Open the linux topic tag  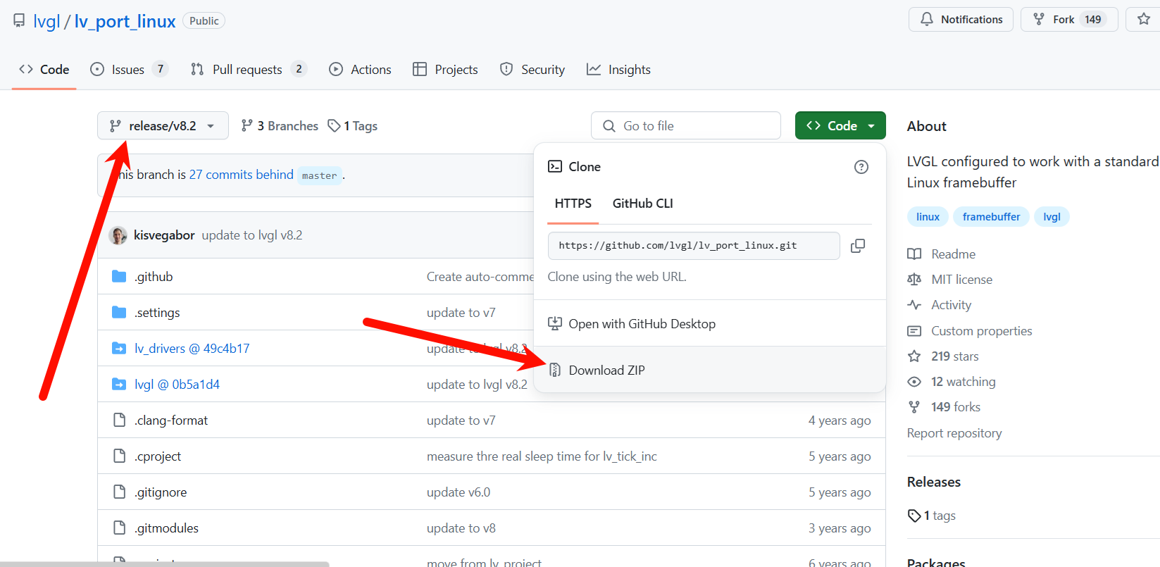pyautogui.click(x=928, y=217)
